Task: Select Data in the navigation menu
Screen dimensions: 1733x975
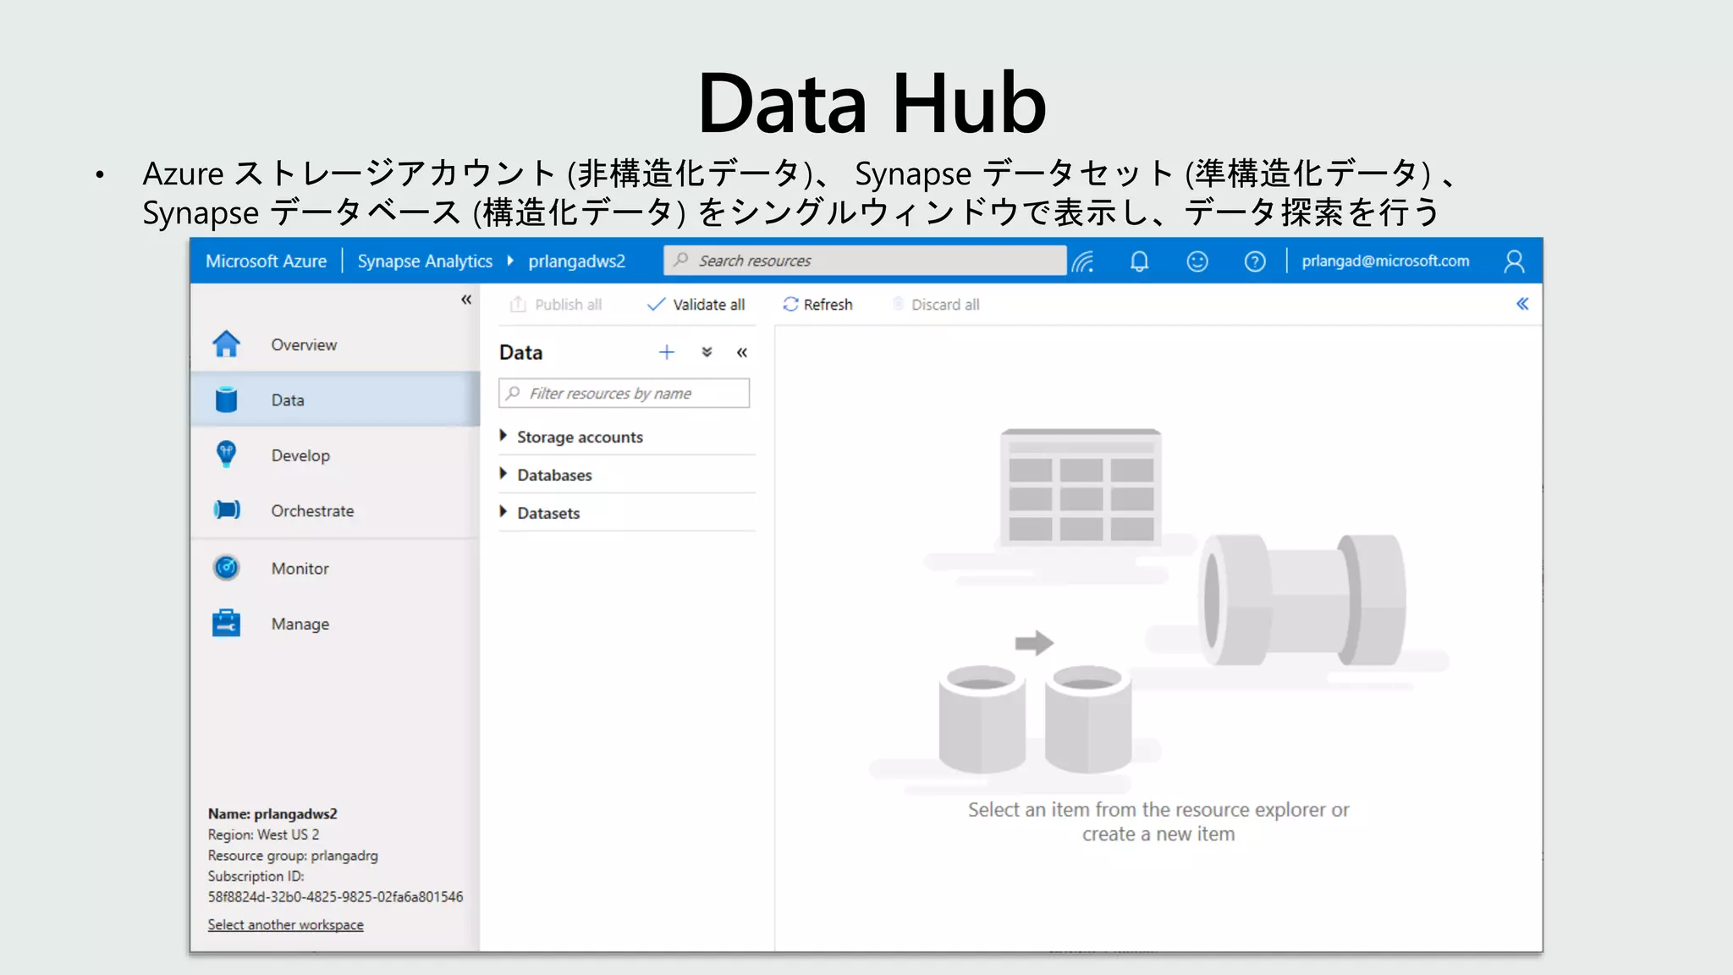Action: coord(288,400)
